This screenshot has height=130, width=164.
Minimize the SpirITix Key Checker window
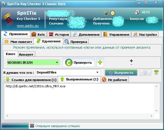point(139,3)
